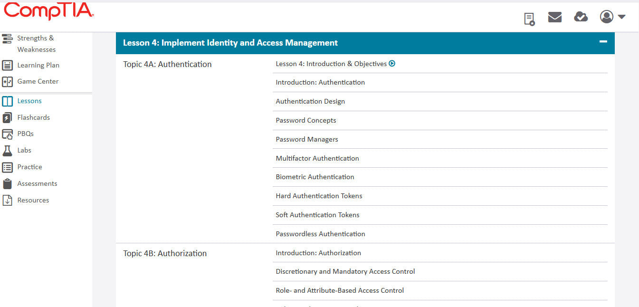Open the cloud sync icon in the header
This screenshot has height=307, width=639.
pos(581,17)
